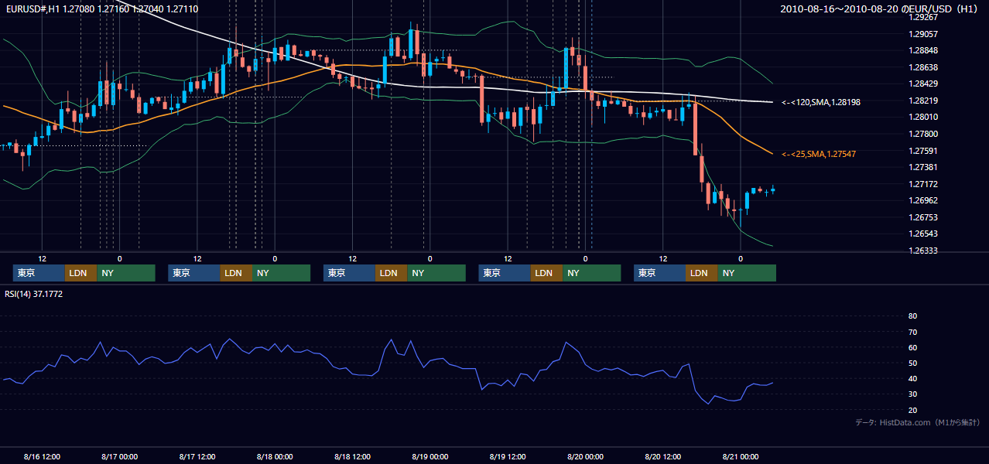Click RSI scale level 50
989x464 pixels.
[x=912, y=363]
